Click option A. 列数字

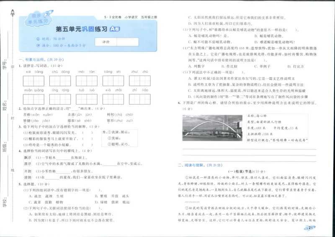(x=196, y=66)
